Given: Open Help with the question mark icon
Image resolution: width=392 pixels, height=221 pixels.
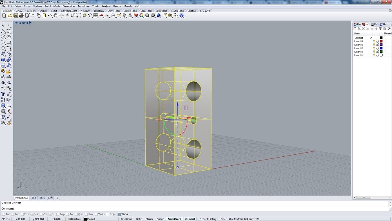Looking at the screenshot, I should coord(182,16).
